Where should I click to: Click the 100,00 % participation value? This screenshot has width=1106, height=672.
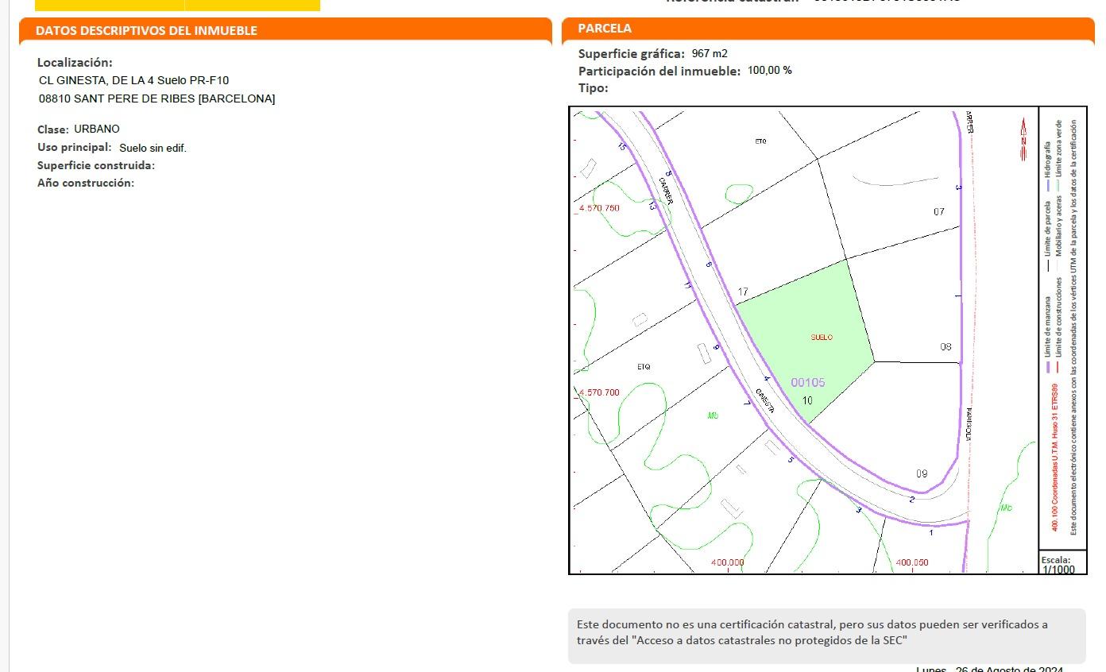pos(769,71)
